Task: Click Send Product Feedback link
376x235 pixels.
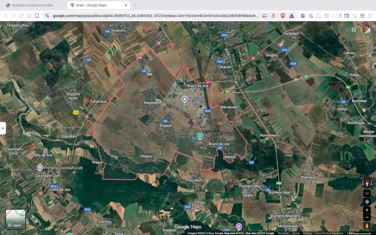Action: tap(330, 233)
